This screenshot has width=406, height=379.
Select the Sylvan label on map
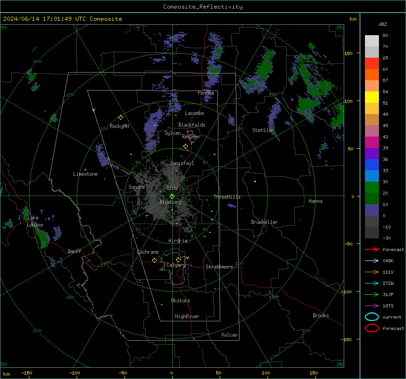click(172, 133)
